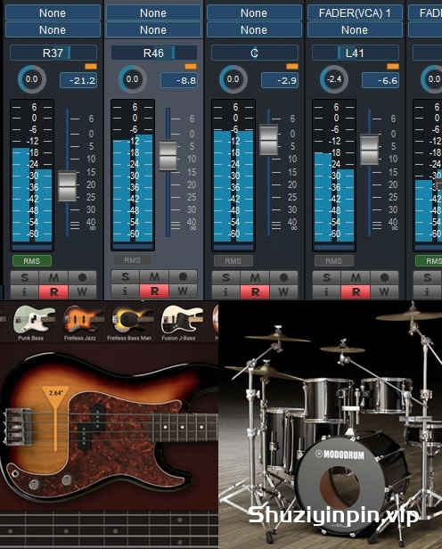Solo the C panned channel

tap(226, 278)
